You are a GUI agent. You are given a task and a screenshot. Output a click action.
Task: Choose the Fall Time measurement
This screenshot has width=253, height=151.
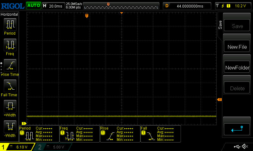point(9,87)
